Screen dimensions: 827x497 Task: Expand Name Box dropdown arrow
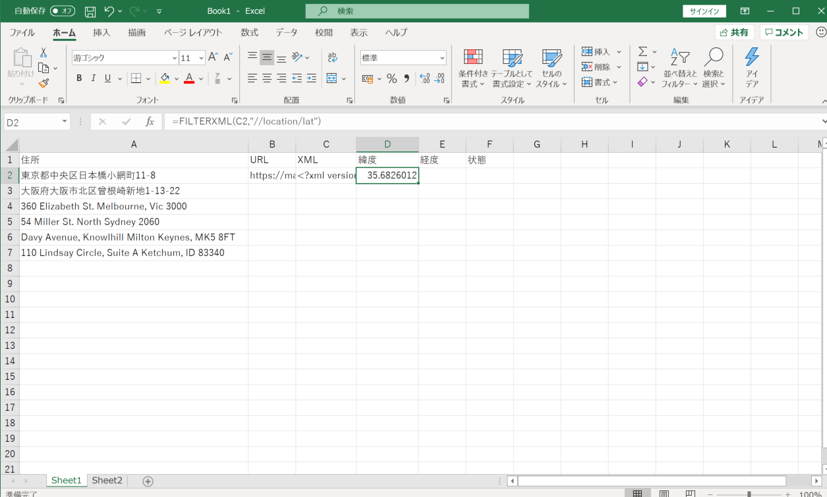click(x=65, y=122)
